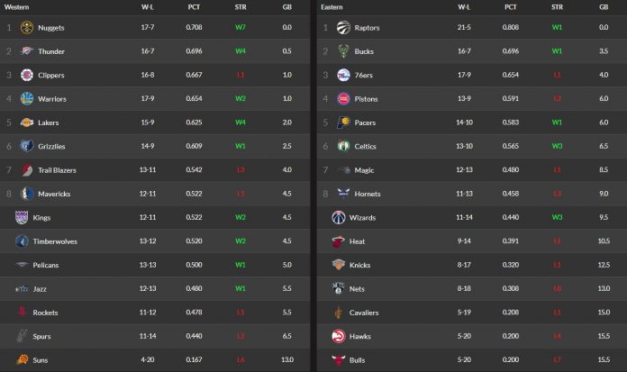Click the Warriors team logo
The image size is (627, 372).
[26, 98]
